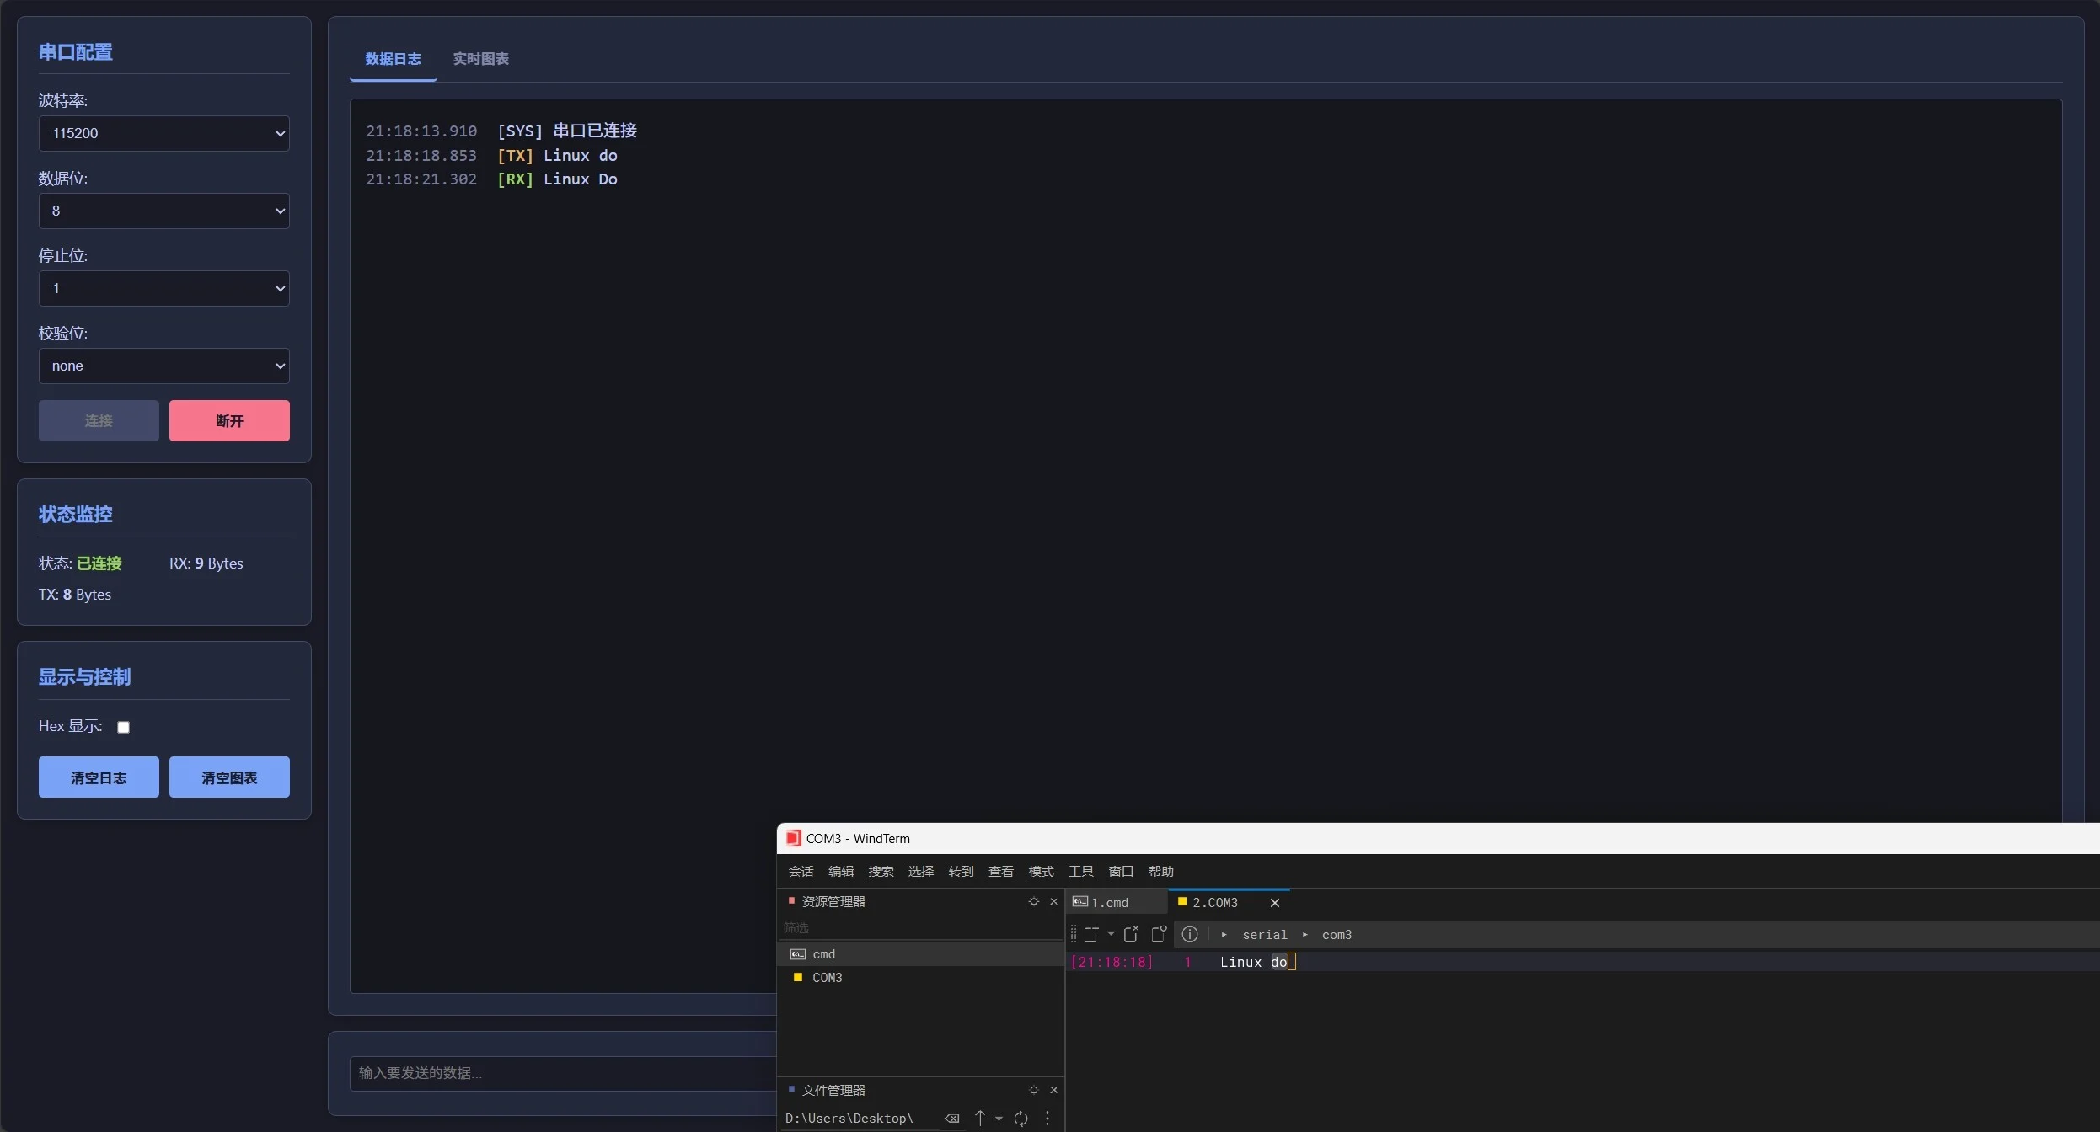Open the 停止位 dropdown showing 1
This screenshot has height=1132, width=2100.
(164, 288)
